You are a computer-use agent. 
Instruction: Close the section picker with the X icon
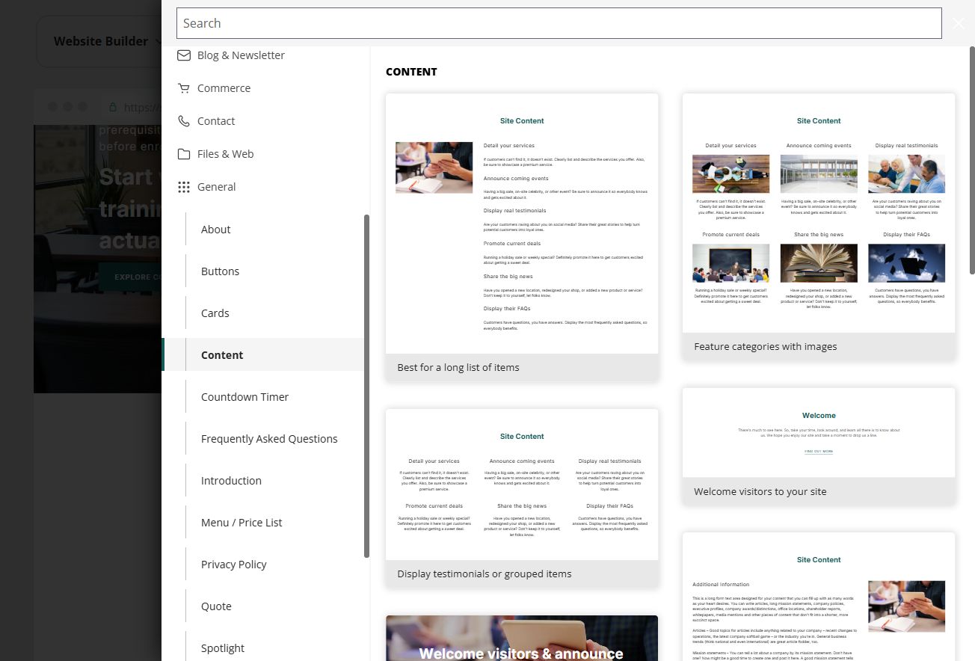(959, 23)
